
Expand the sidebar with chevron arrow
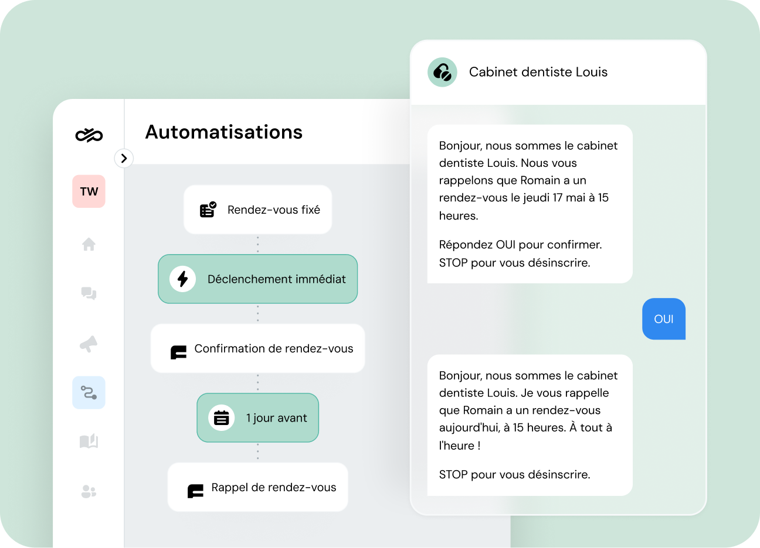coord(124,158)
